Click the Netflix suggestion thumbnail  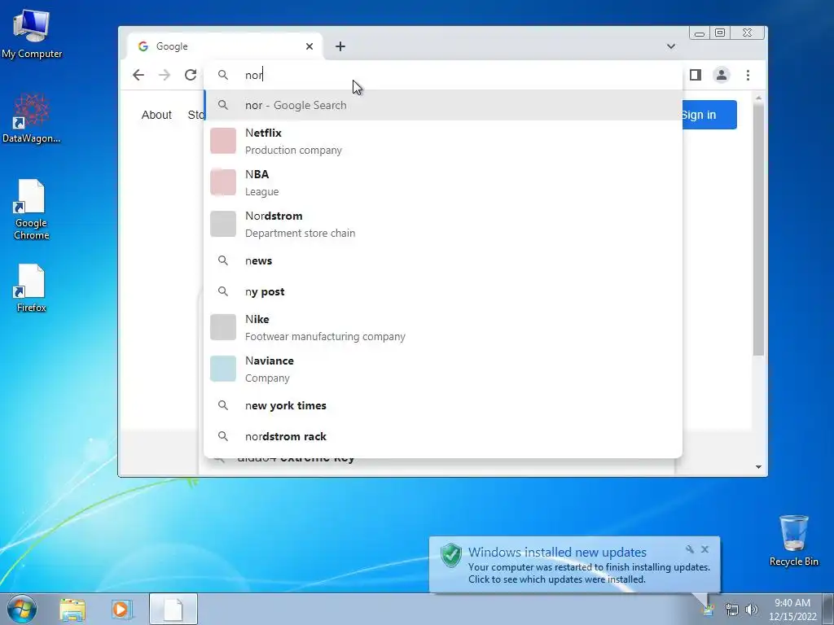tap(223, 141)
